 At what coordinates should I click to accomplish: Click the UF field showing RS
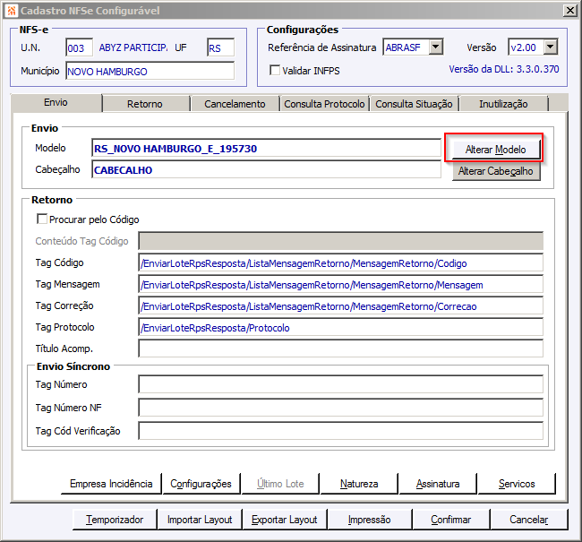tap(221, 47)
